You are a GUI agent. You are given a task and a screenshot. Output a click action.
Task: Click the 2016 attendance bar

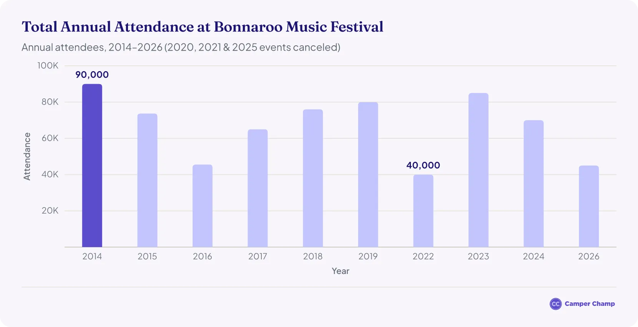pyautogui.click(x=203, y=206)
